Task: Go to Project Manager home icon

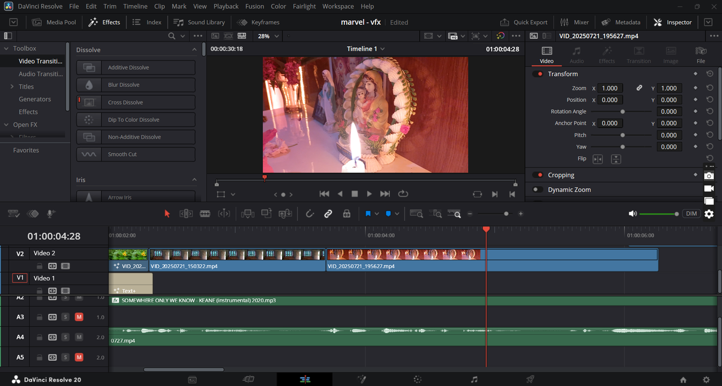Action: [x=683, y=380]
